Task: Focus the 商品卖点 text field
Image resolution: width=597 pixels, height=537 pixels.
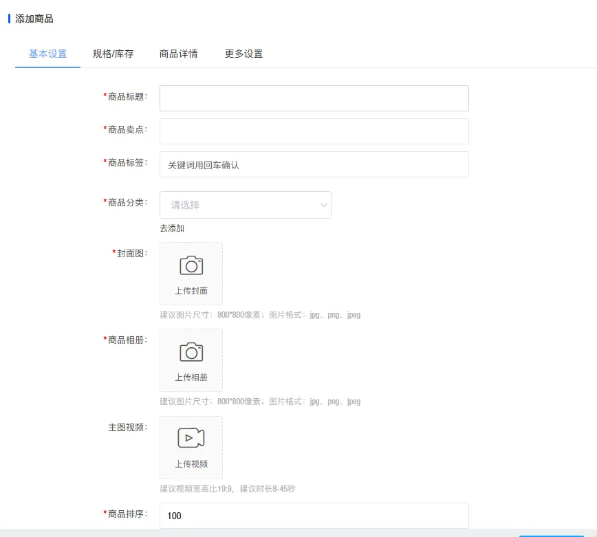Action: pyautogui.click(x=313, y=131)
